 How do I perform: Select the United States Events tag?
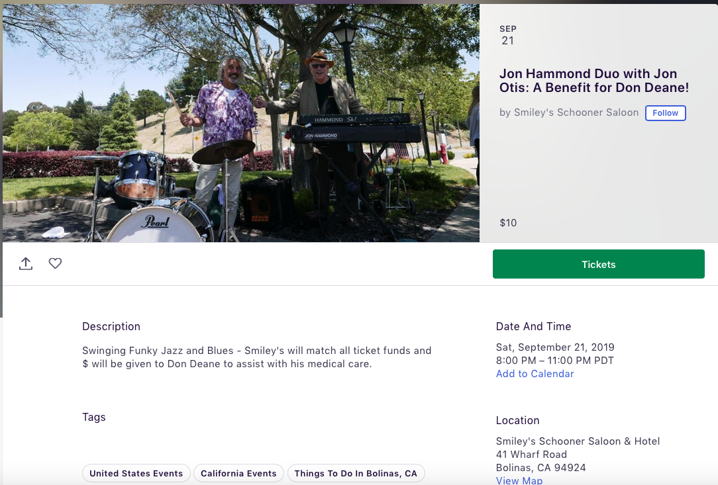[136, 473]
